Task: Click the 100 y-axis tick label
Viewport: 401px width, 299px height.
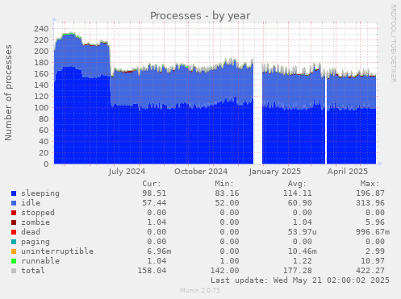Action: [x=41, y=108]
